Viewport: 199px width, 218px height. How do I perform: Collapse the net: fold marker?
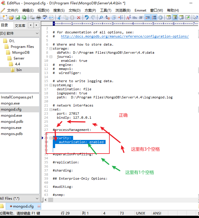51,109
